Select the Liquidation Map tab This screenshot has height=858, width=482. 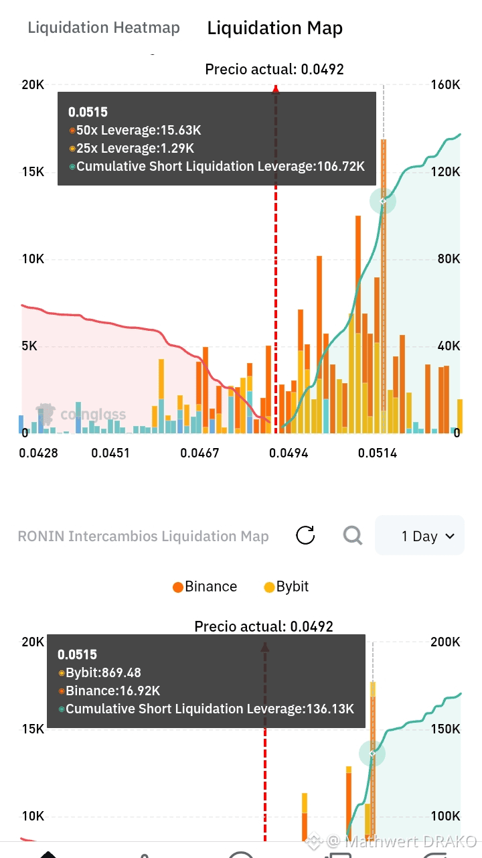(x=275, y=28)
